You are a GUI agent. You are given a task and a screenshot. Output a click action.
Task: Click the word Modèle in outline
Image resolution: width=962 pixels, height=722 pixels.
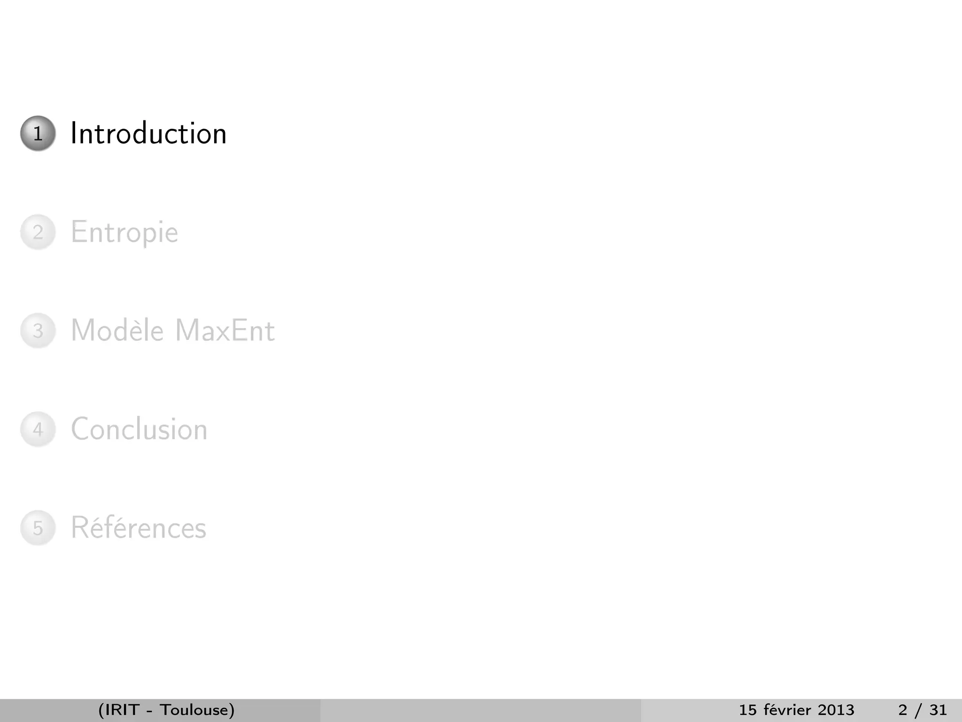(117, 330)
